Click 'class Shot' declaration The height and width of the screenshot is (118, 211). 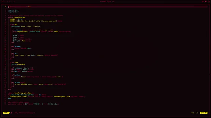pyautogui.click(x=14, y=25)
